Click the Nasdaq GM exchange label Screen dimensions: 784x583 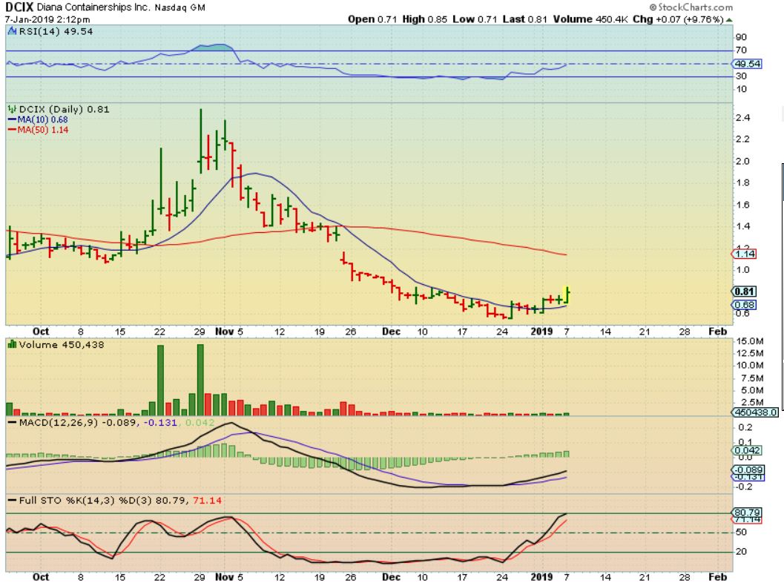[179, 7]
